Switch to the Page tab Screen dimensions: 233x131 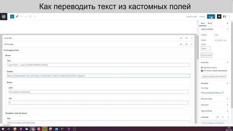(202, 23)
